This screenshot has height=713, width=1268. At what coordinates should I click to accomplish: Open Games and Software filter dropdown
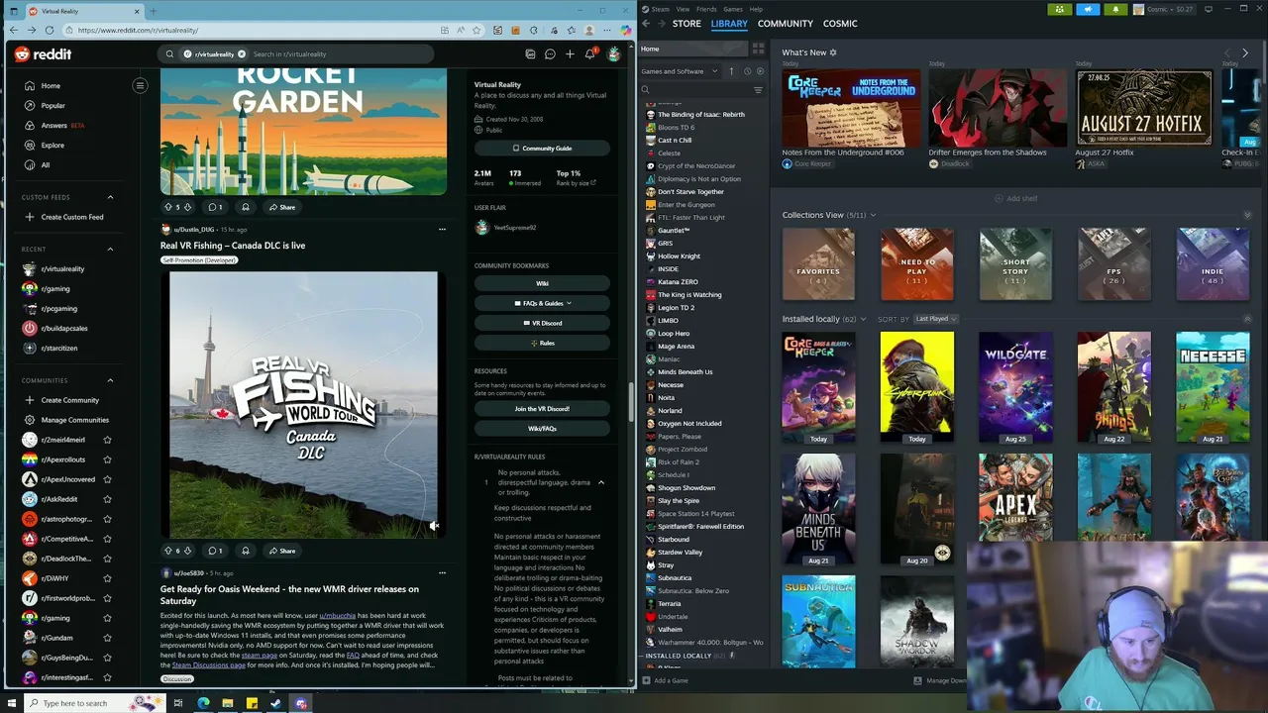click(680, 71)
